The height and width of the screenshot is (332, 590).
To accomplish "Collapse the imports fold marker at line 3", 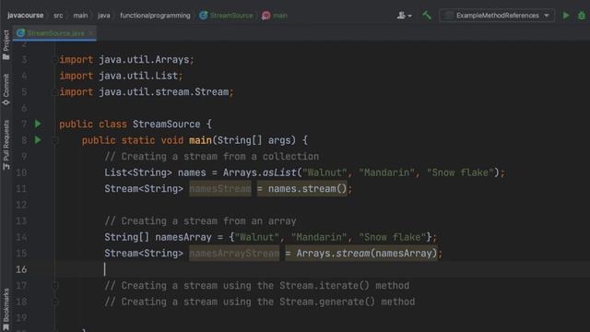I will point(55,59).
